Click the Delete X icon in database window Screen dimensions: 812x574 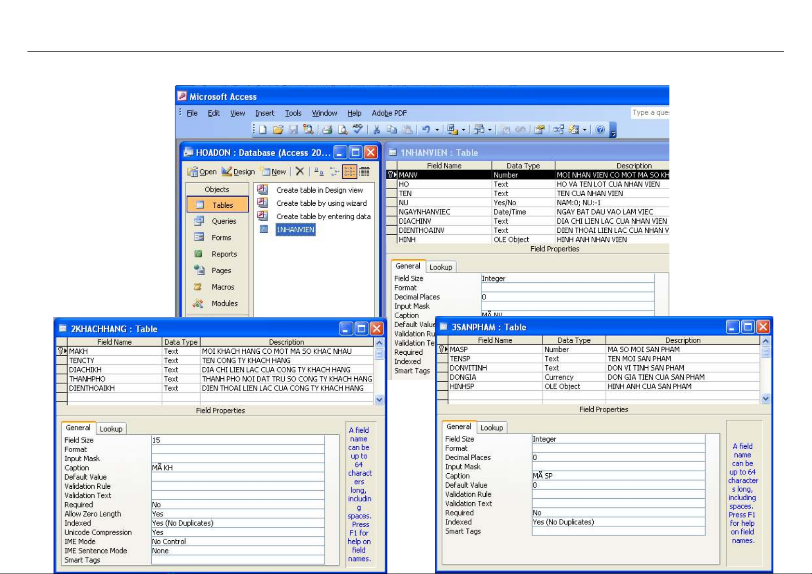[300, 171]
